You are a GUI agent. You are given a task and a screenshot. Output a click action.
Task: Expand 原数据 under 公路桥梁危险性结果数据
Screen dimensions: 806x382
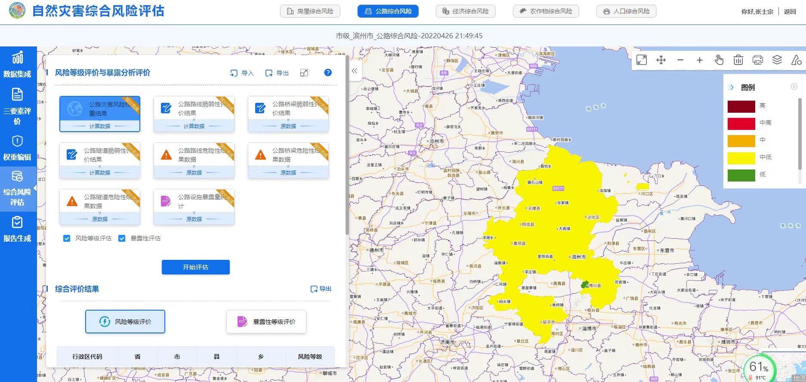point(288,173)
